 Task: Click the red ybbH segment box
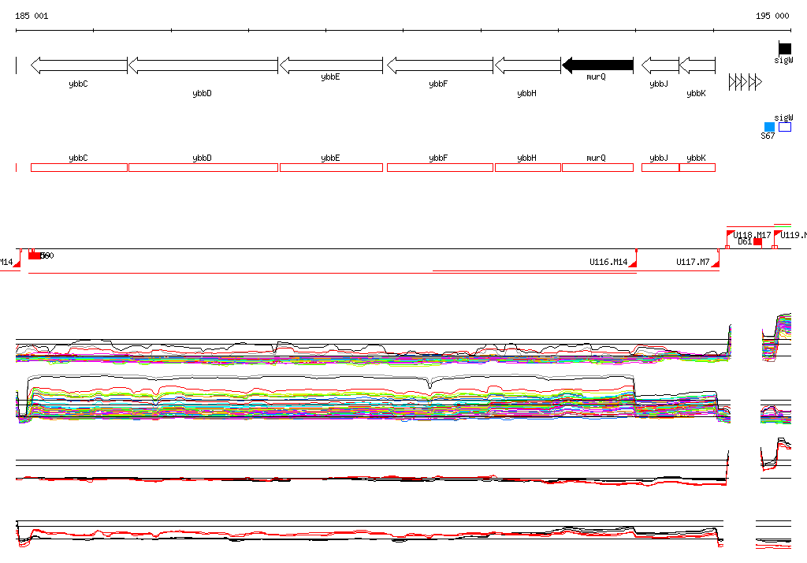click(x=527, y=167)
